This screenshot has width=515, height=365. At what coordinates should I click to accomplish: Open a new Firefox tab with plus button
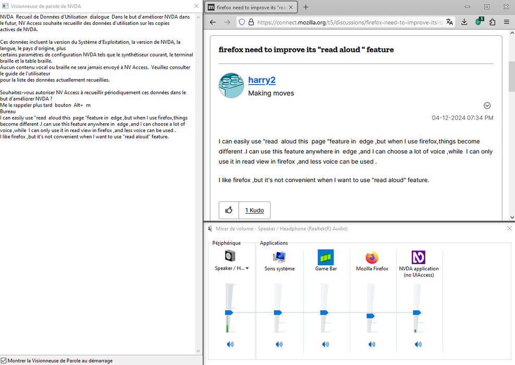[306, 7]
